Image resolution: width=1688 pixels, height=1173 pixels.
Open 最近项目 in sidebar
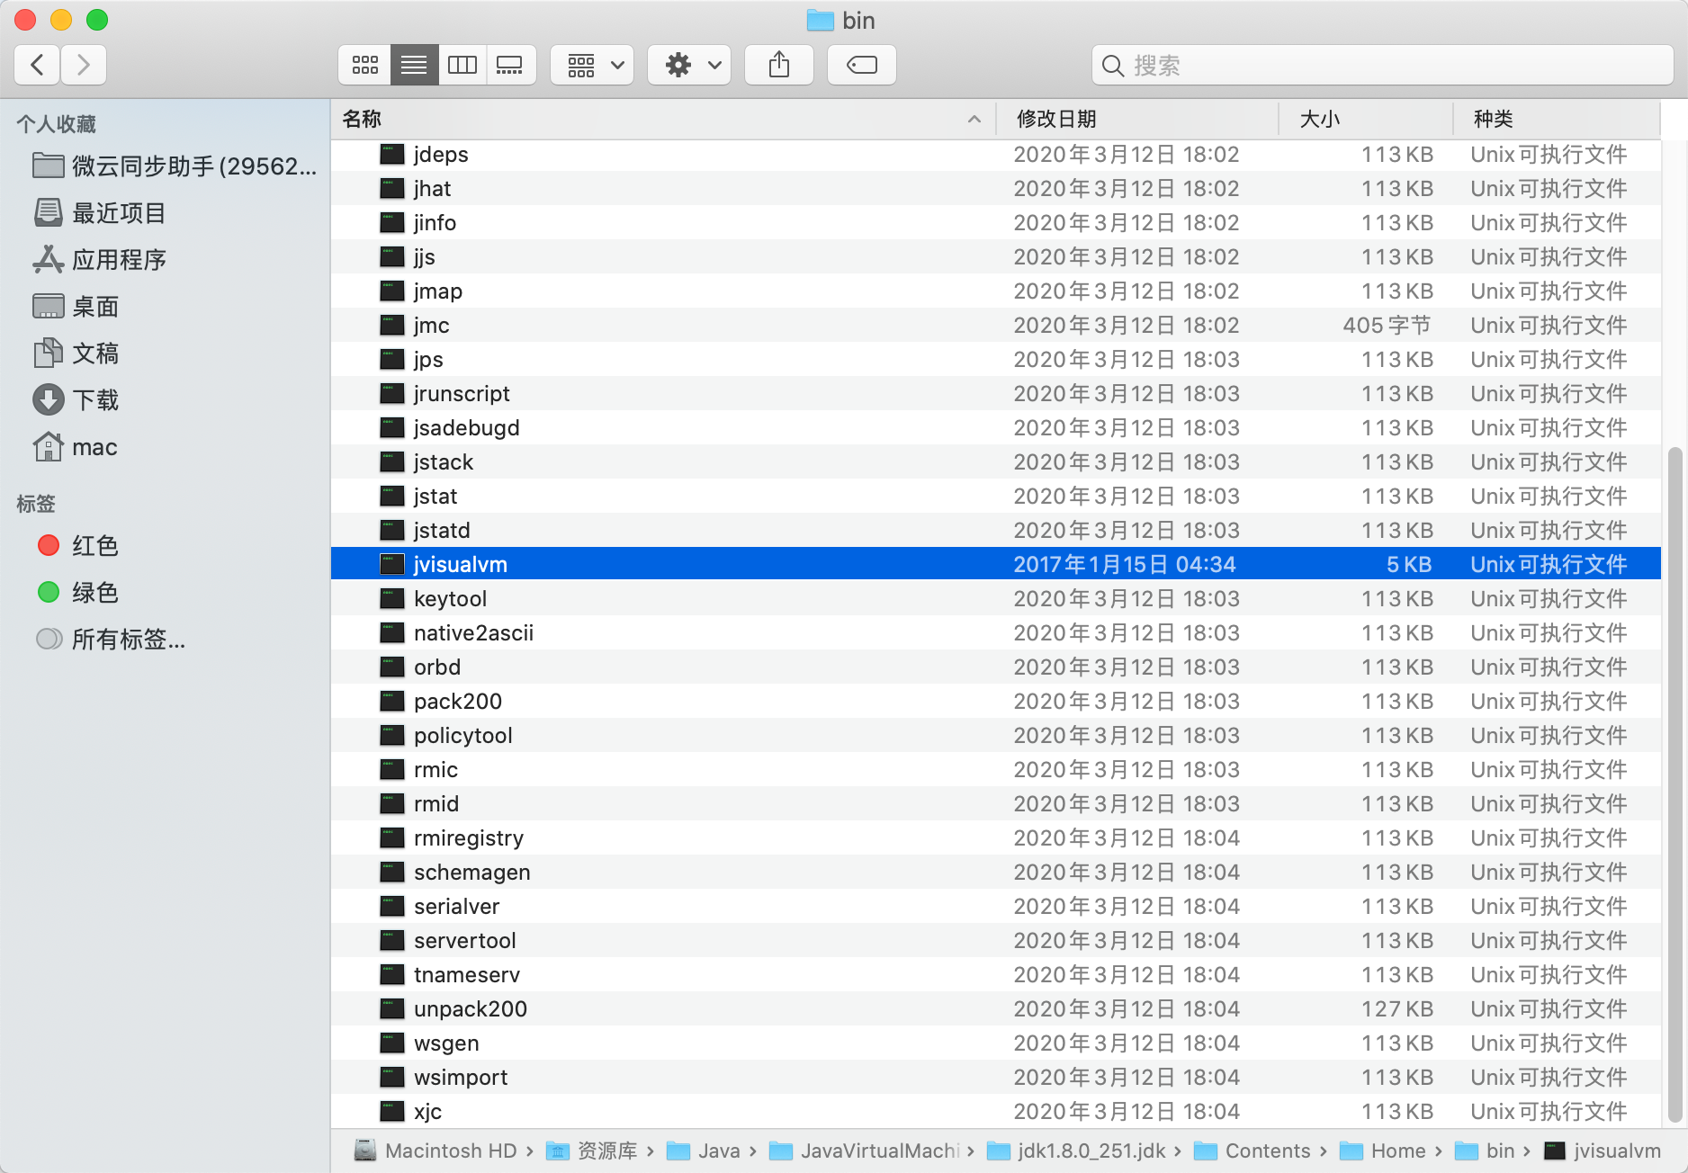pyautogui.click(x=99, y=213)
